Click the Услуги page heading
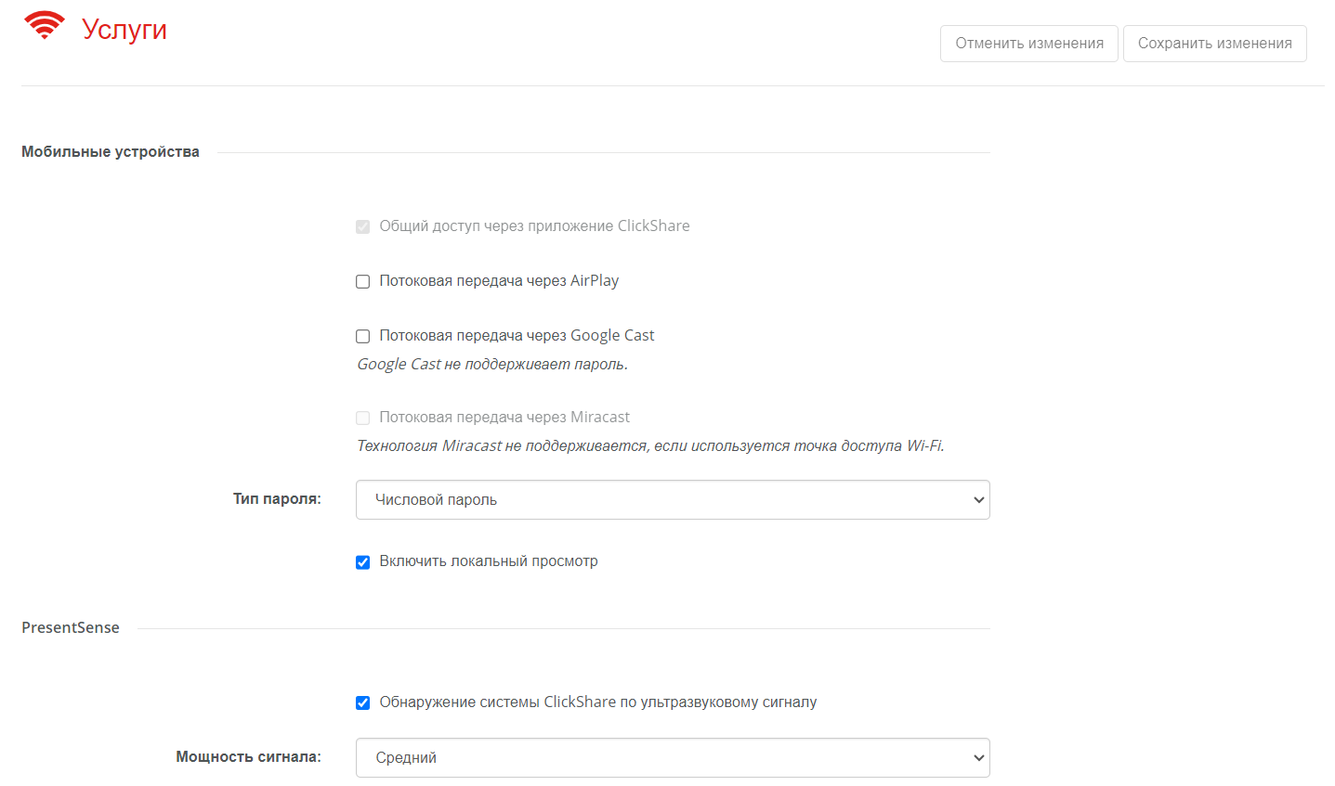 124,29
